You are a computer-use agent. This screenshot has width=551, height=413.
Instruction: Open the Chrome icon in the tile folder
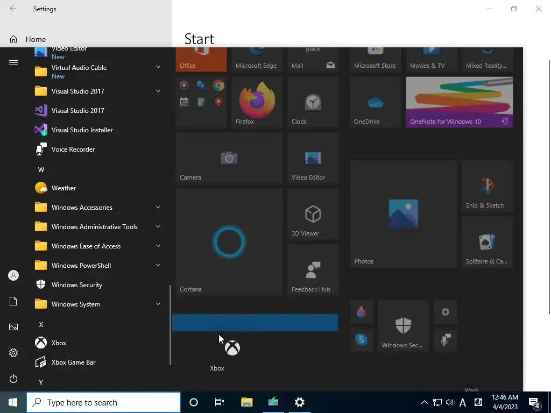[218, 86]
